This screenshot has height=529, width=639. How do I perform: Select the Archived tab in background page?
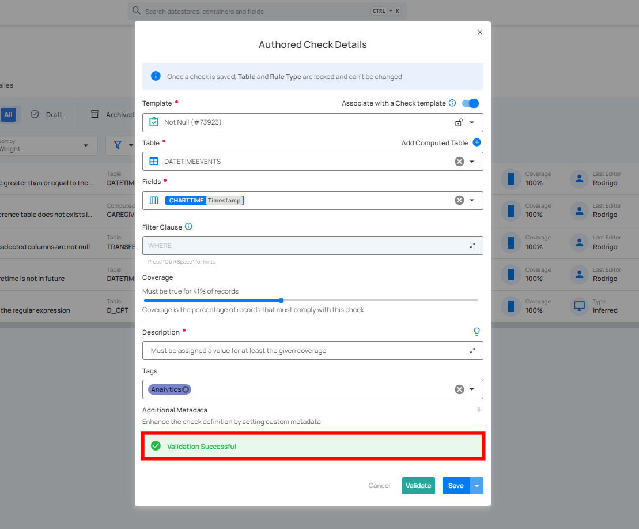(x=112, y=115)
